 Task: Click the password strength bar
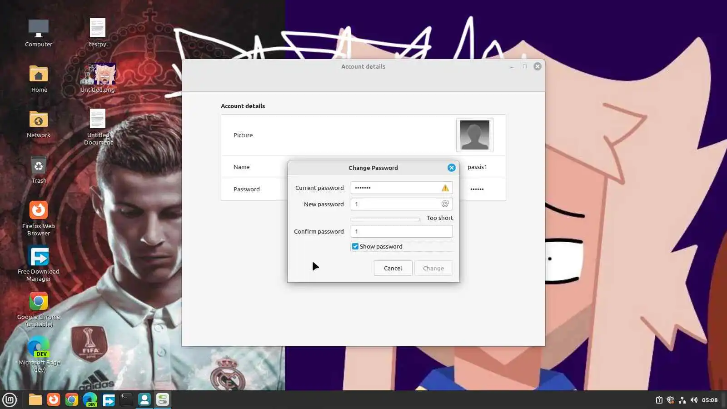point(385,219)
